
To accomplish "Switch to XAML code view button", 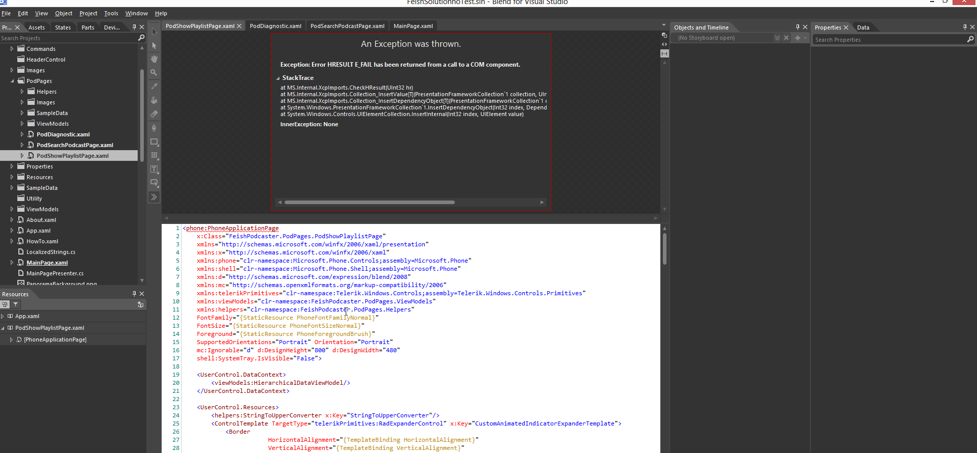I will (664, 44).
